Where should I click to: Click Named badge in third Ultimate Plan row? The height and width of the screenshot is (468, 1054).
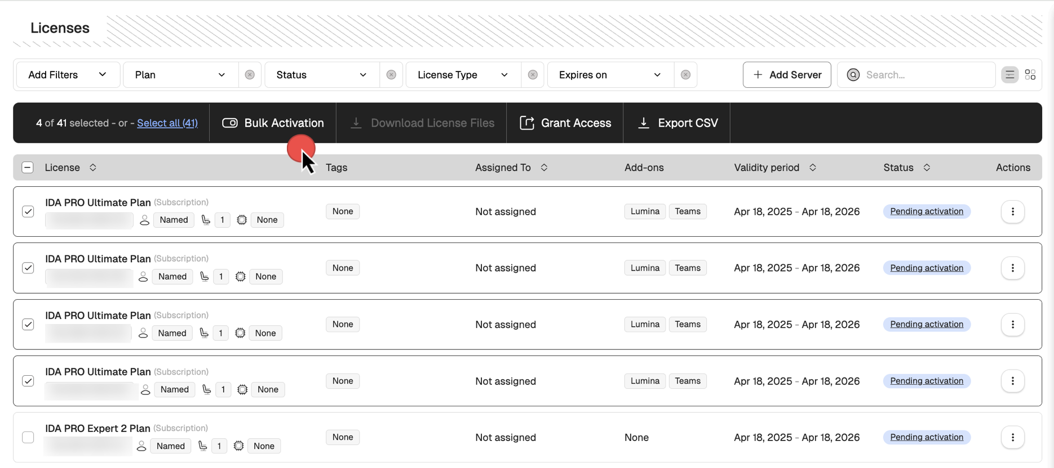(172, 333)
